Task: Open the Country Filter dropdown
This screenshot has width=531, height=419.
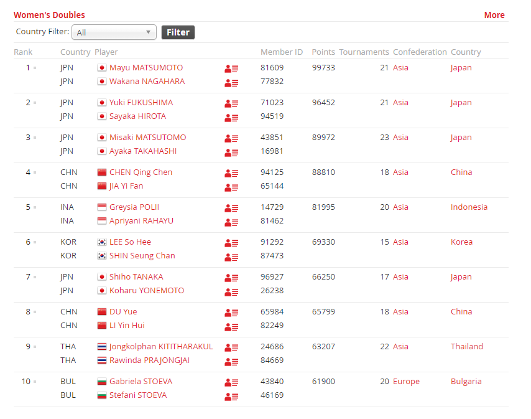Action: tap(114, 32)
